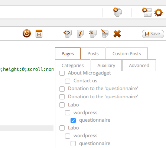
Task: Tick the Labo checkbox below the Donation entries
Action: pyautogui.click(x=62, y=105)
